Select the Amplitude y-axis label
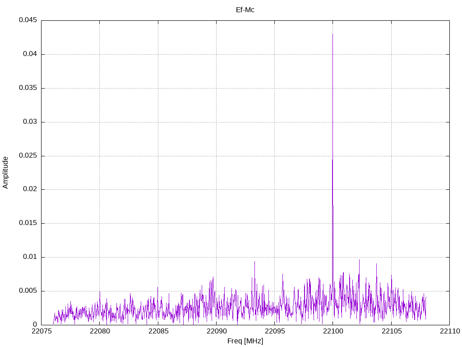Viewport: 462px width, 347px height. [x=5, y=173]
